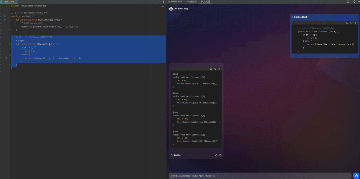The width and height of the screenshot is (360, 179).
Task: Click the wrap-lines icon on generated test code
Action: pos(215,69)
